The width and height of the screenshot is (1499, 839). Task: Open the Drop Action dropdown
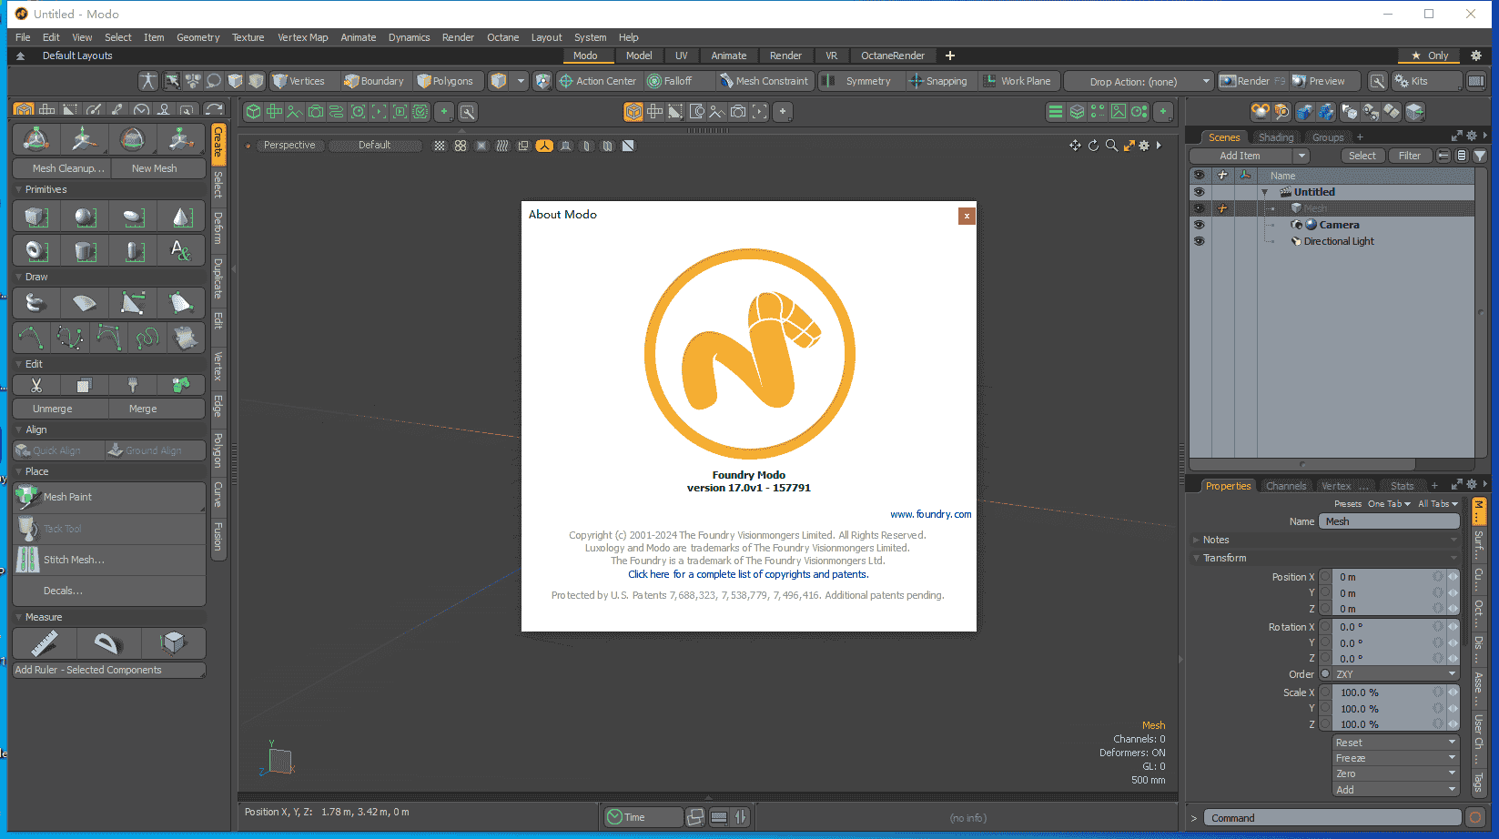point(1137,80)
